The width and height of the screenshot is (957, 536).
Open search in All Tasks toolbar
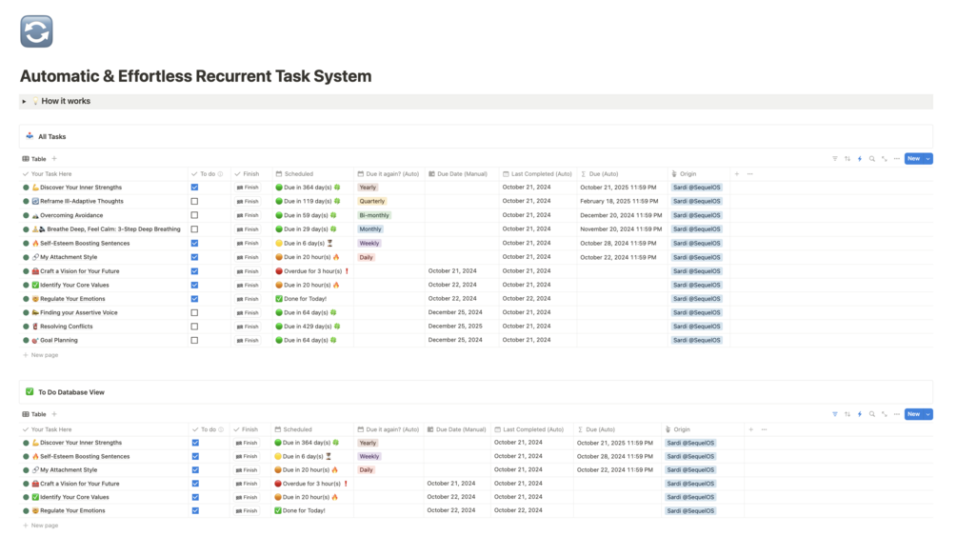872,159
